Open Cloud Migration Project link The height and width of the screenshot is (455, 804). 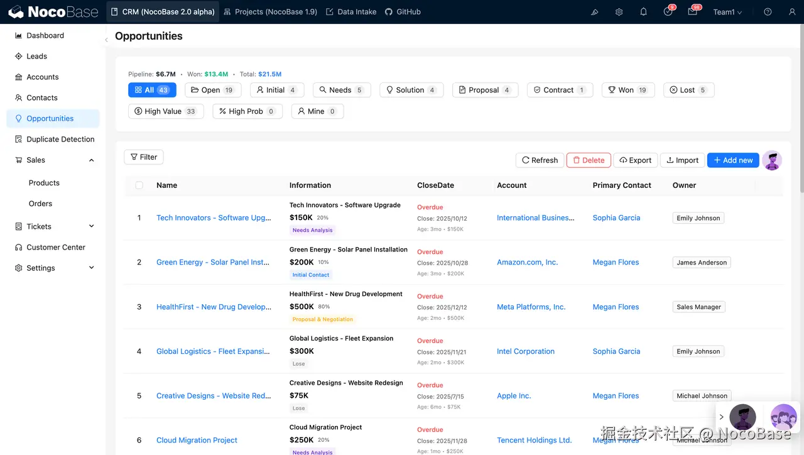tap(197, 441)
